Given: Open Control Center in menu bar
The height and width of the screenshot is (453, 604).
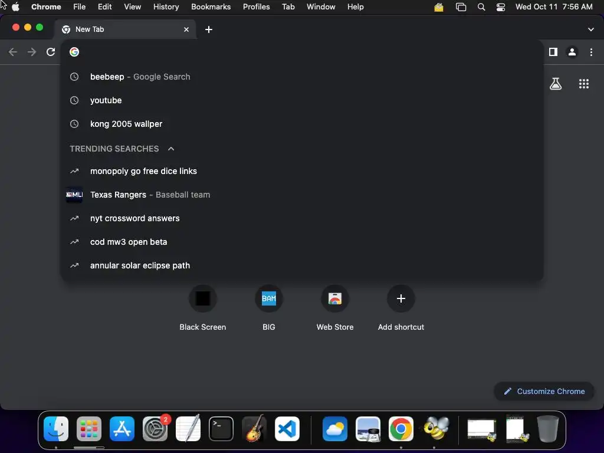Looking at the screenshot, I should pyautogui.click(x=500, y=7).
